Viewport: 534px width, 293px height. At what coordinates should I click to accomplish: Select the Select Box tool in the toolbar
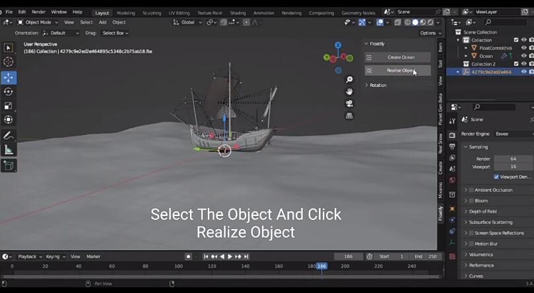click(x=9, y=48)
